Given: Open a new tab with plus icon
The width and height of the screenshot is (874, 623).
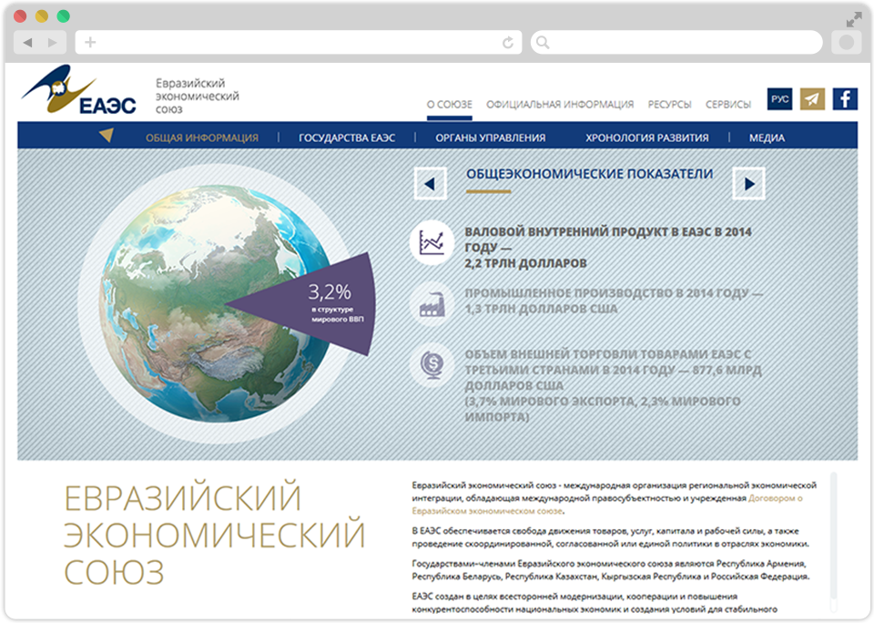Looking at the screenshot, I should (90, 43).
